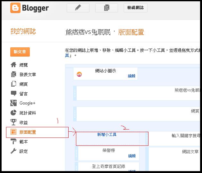Click the drag handle of 網誌文章 widget

pyautogui.click(x=147, y=159)
